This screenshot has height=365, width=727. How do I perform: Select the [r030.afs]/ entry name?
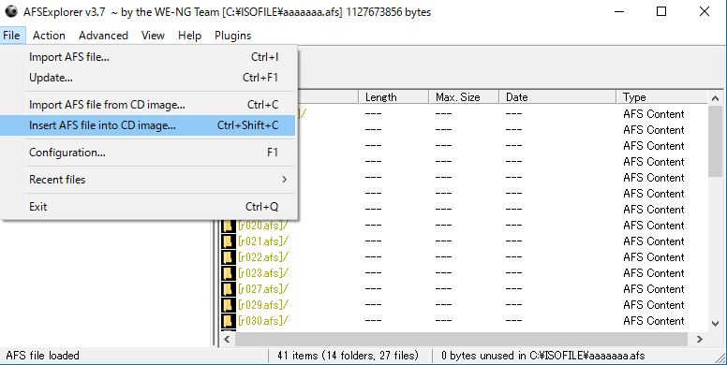pos(263,320)
